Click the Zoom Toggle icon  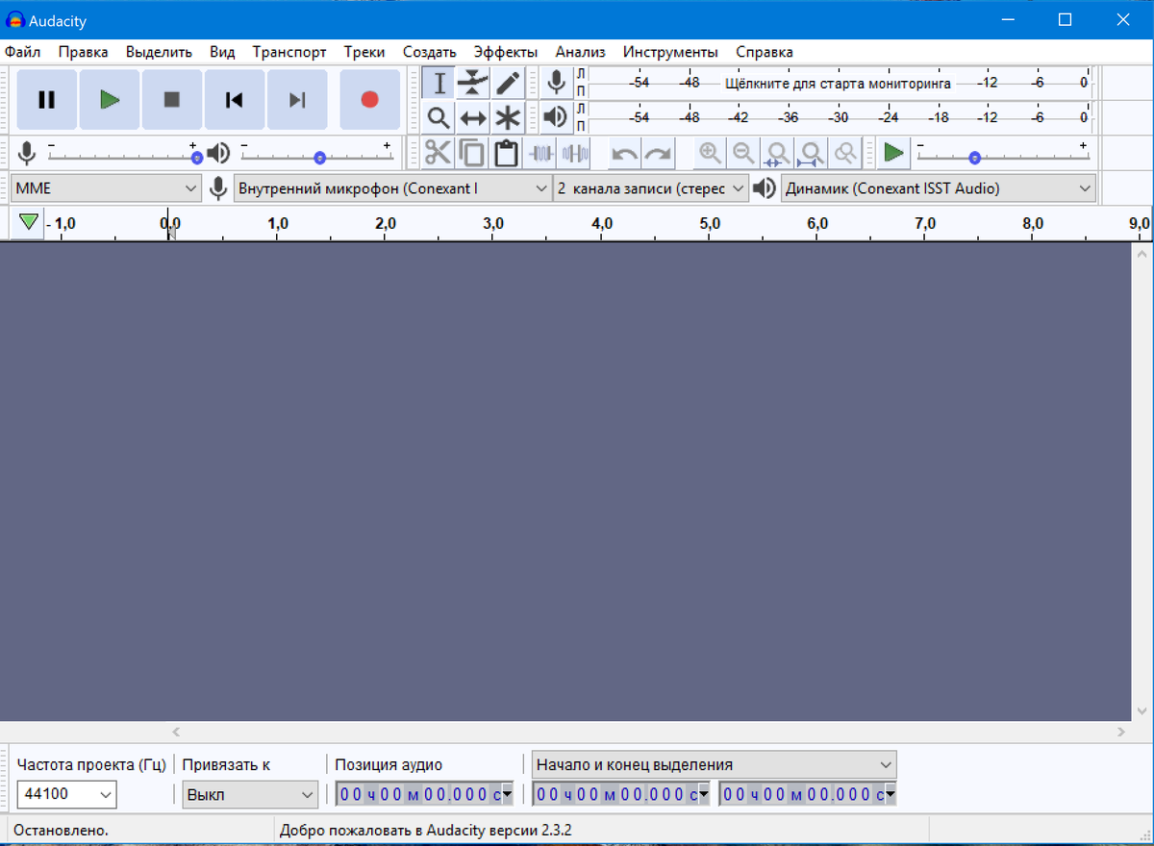point(845,153)
